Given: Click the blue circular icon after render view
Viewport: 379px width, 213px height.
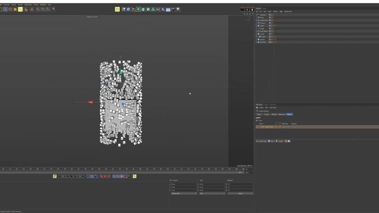Looking at the screenshot, I should click(129, 9).
